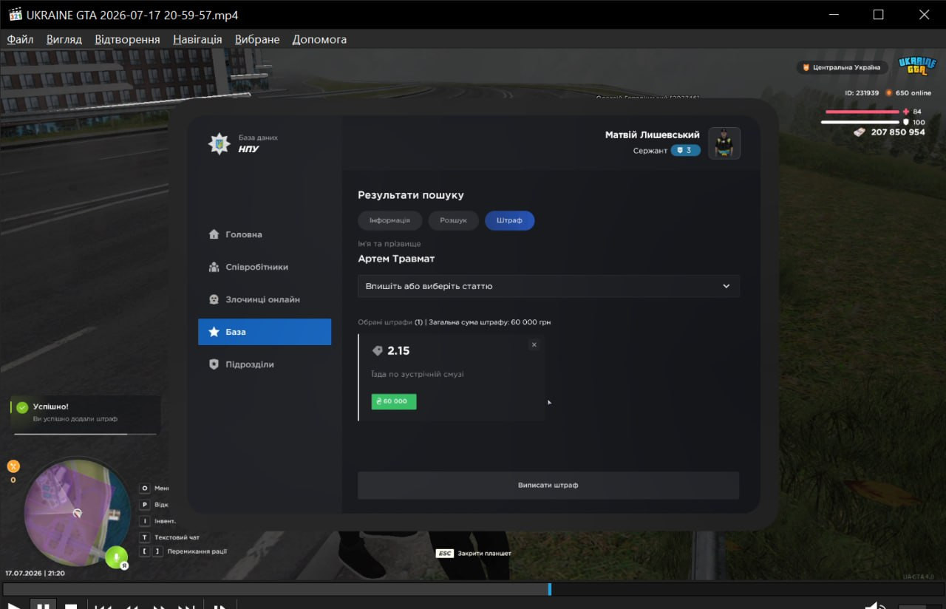
Task: Click Закрити планшет label
Action: (484, 553)
